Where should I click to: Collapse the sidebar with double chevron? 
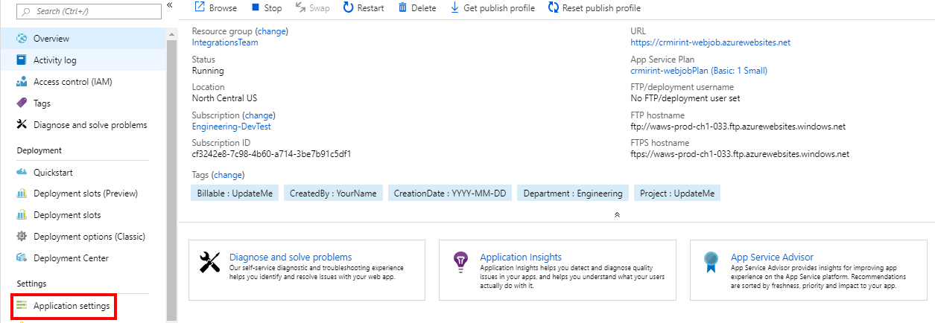click(x=170, y=5)
